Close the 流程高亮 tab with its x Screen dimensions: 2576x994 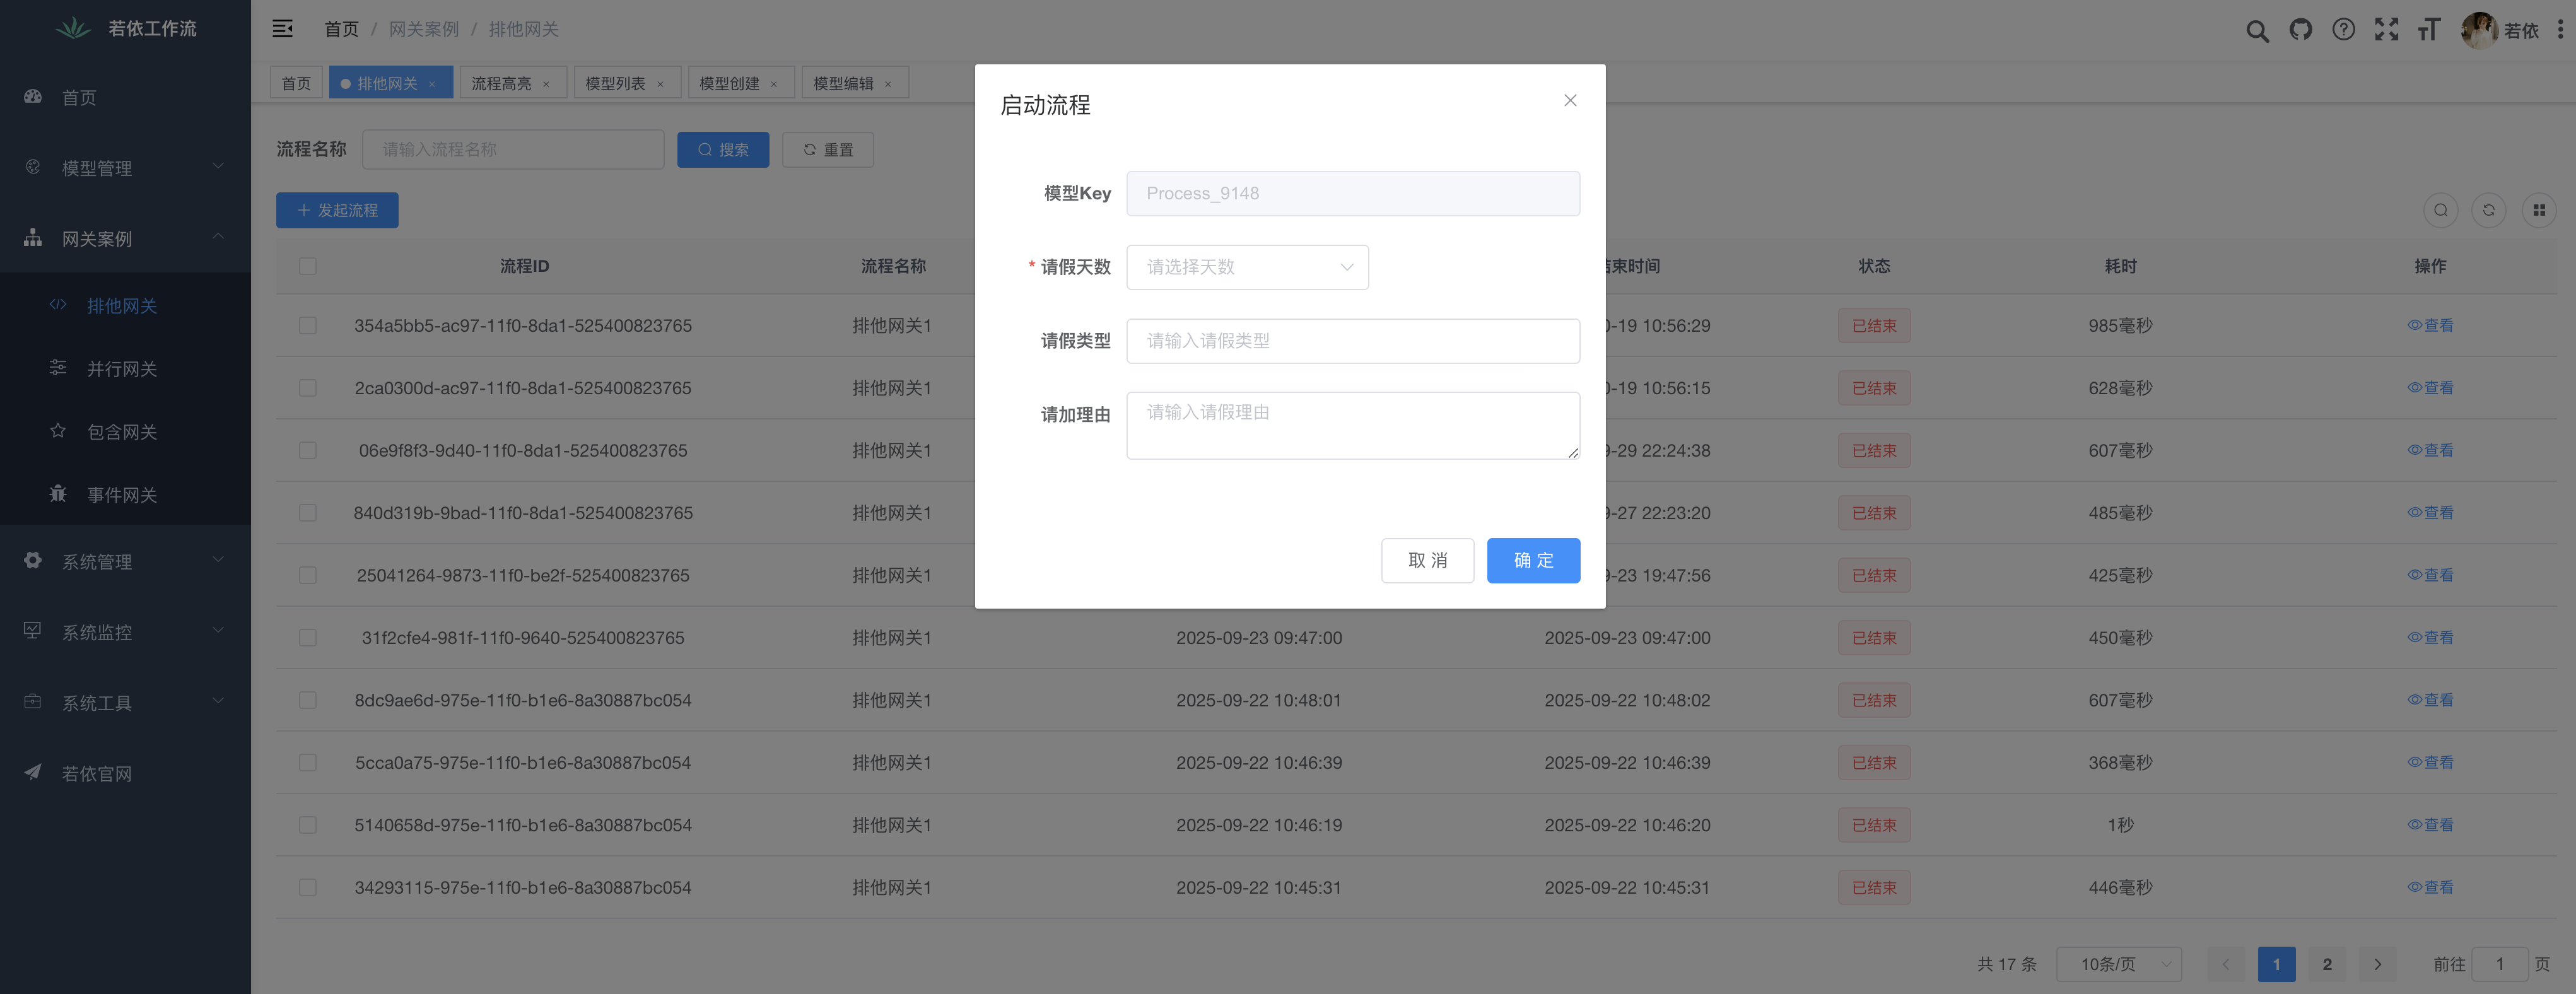(546, 84)
